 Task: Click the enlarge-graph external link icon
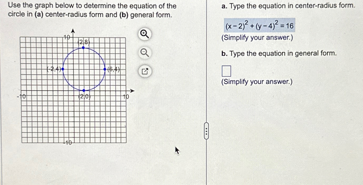144,71
